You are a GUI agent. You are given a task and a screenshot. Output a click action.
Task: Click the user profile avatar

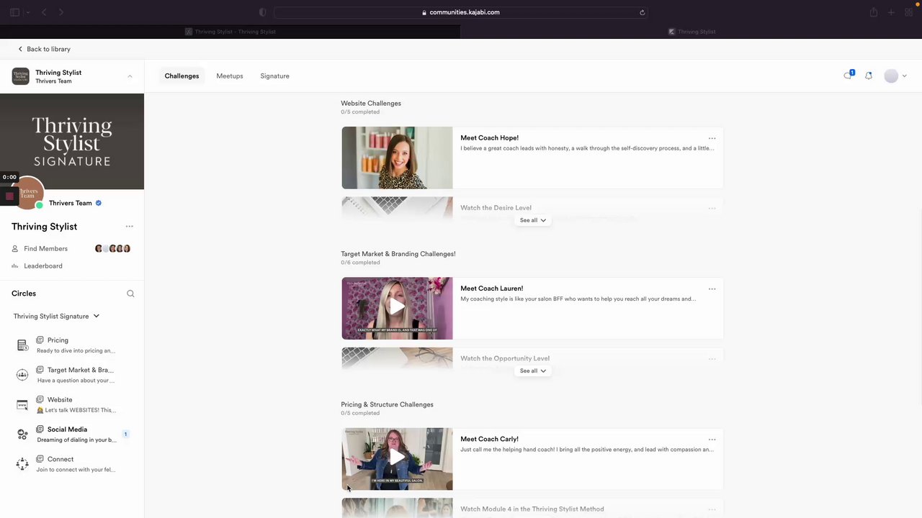891,76
